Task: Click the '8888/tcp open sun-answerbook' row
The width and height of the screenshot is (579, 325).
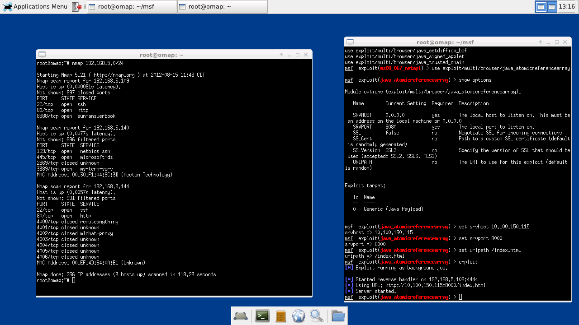Action: [76, 116]
